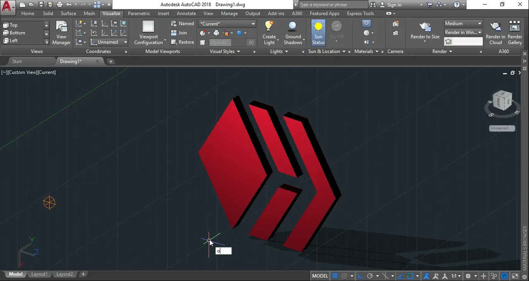
Task: Toggle snap mode dotted grid icon
Action: tap(344, 276)
